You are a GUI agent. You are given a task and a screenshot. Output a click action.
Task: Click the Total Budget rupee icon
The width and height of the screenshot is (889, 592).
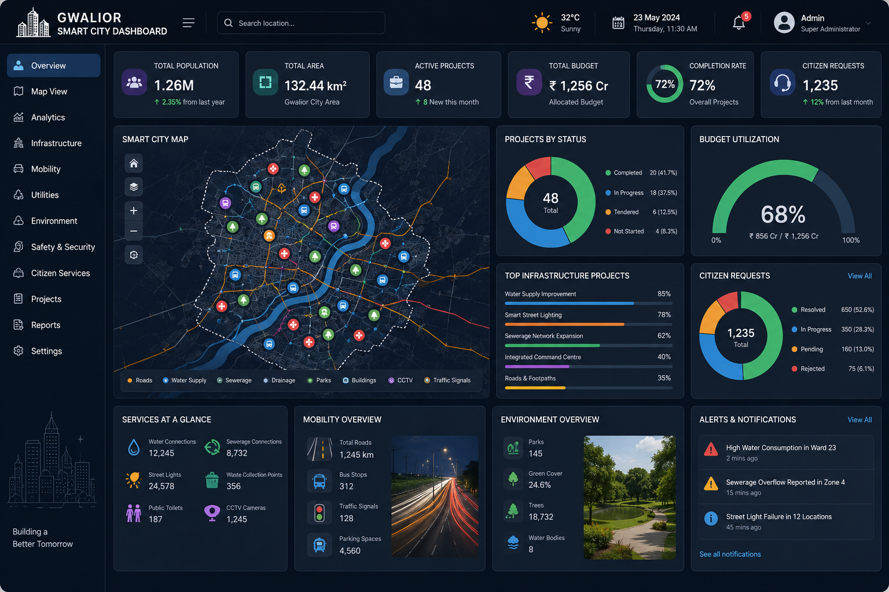529,82
